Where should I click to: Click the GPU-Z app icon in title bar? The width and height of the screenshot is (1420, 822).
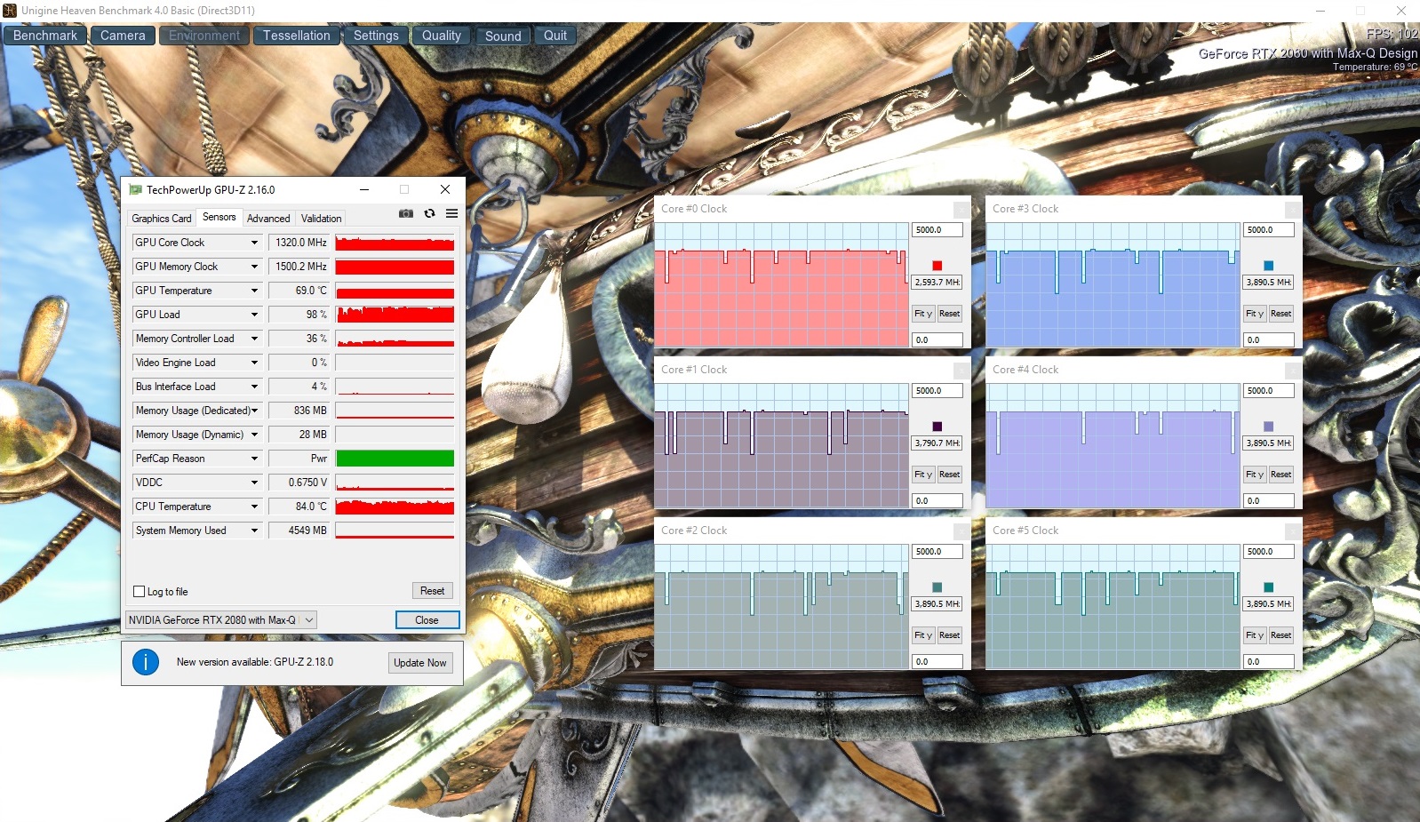click(136, 190)
